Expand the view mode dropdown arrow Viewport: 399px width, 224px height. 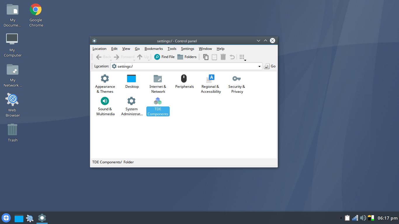[x=245, y=60]
